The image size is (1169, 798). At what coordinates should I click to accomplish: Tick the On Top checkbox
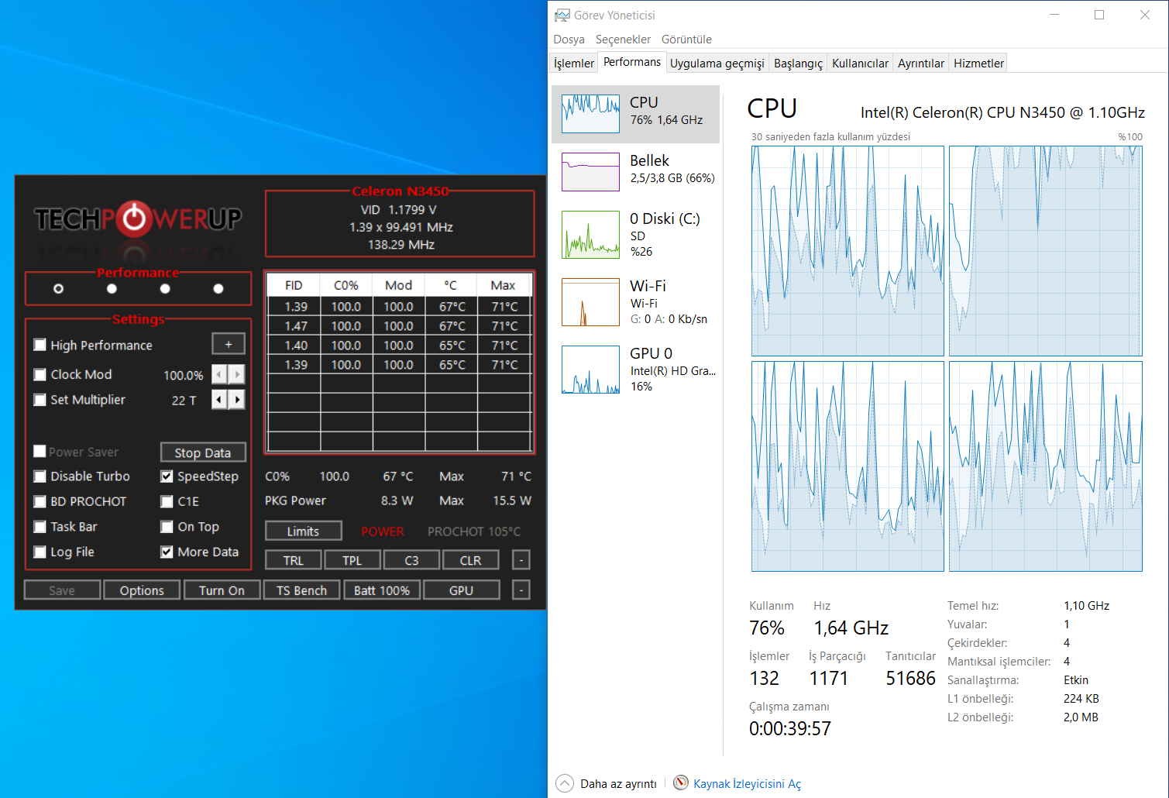(167, 527)
